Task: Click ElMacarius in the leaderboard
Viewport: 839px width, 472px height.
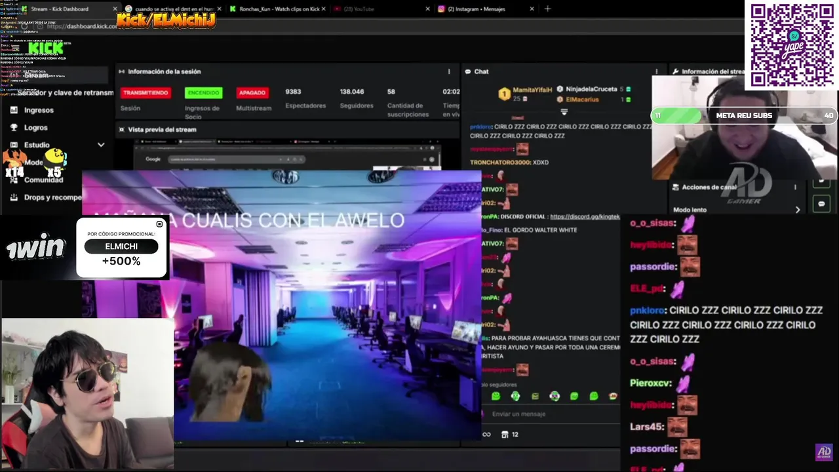Action: coord(582,99)
